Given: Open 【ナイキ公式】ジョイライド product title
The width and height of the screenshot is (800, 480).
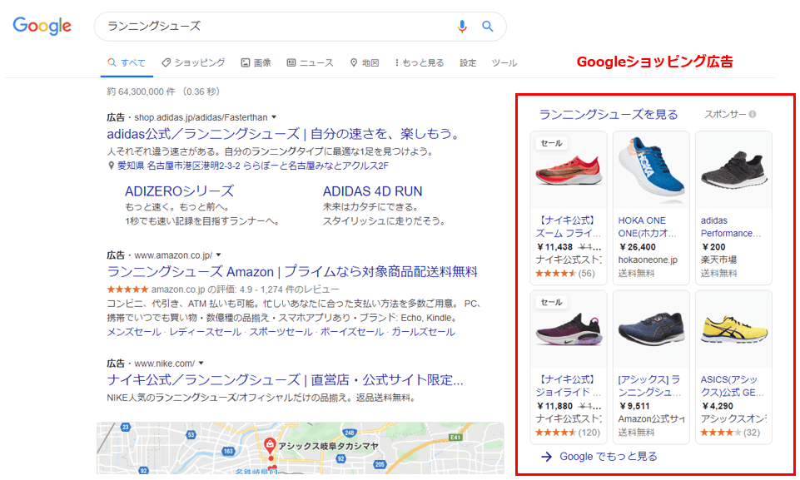Looking at the screenshot, I should pyautogui.click(x=569, y=386).
